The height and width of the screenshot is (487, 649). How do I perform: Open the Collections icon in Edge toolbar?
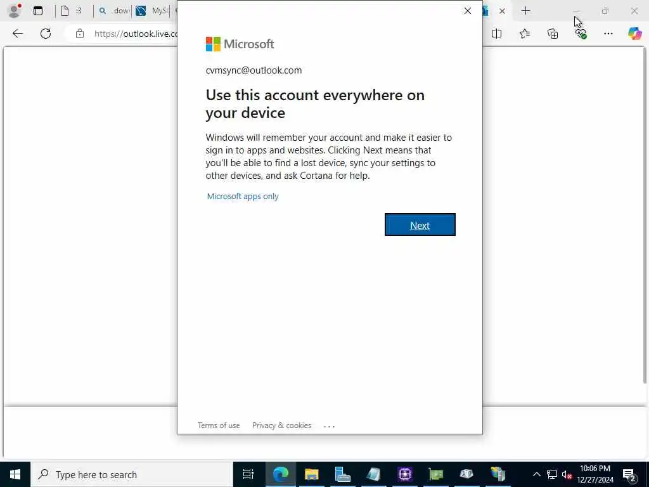point(553,34)
